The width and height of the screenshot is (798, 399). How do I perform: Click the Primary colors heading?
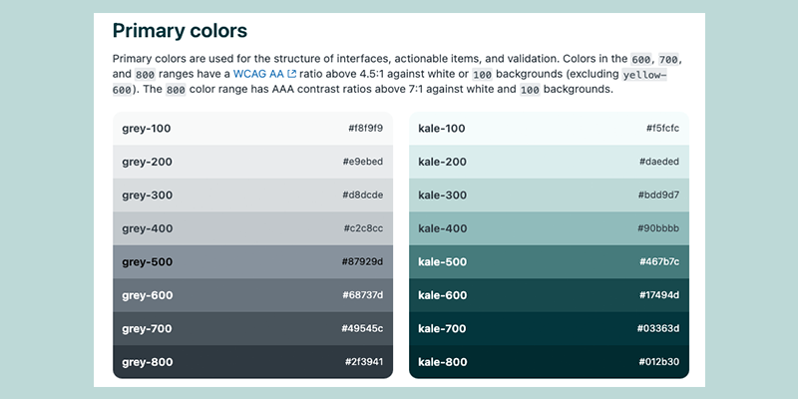(180, 31)
